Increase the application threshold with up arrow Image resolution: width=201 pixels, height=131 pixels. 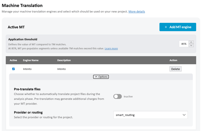(191, 42)
